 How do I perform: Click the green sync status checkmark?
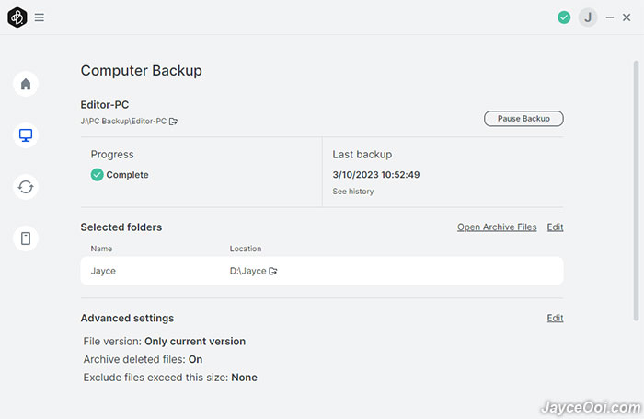(564, 17)
